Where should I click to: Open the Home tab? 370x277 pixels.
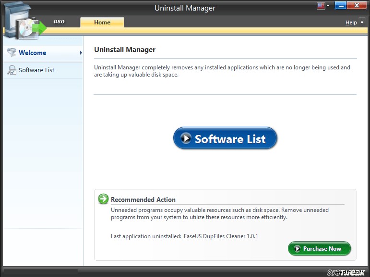[102, 22]
